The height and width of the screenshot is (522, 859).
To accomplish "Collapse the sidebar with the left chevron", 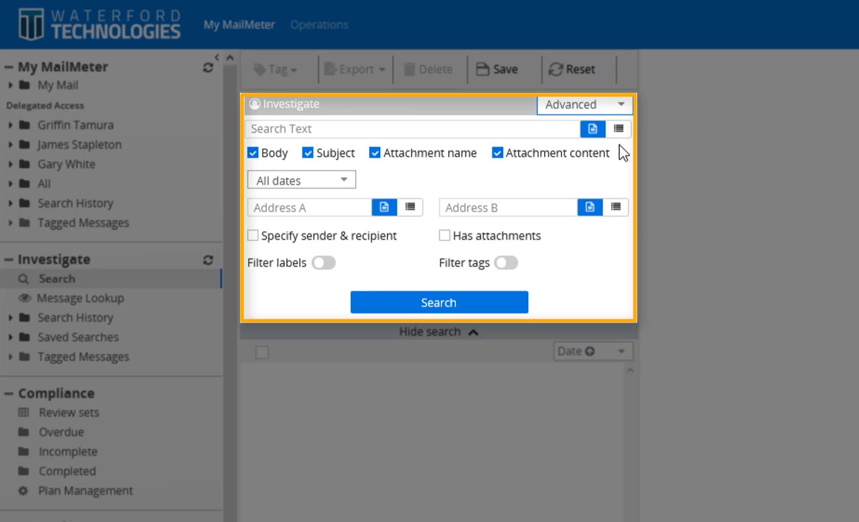I will pos(217,57).
